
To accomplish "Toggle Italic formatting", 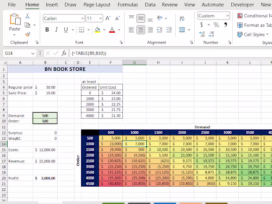I will (x=57, y=29).
